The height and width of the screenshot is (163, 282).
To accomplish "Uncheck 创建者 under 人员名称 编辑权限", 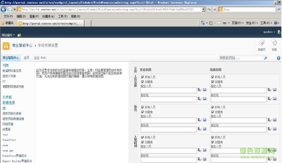I will pos(212,82).
